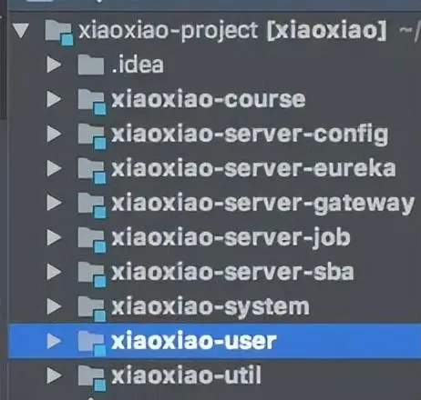Select the xiaoxiao-server-config tree item
The width and height of the screenshot is (421, 400).
(x=214, y=134)
